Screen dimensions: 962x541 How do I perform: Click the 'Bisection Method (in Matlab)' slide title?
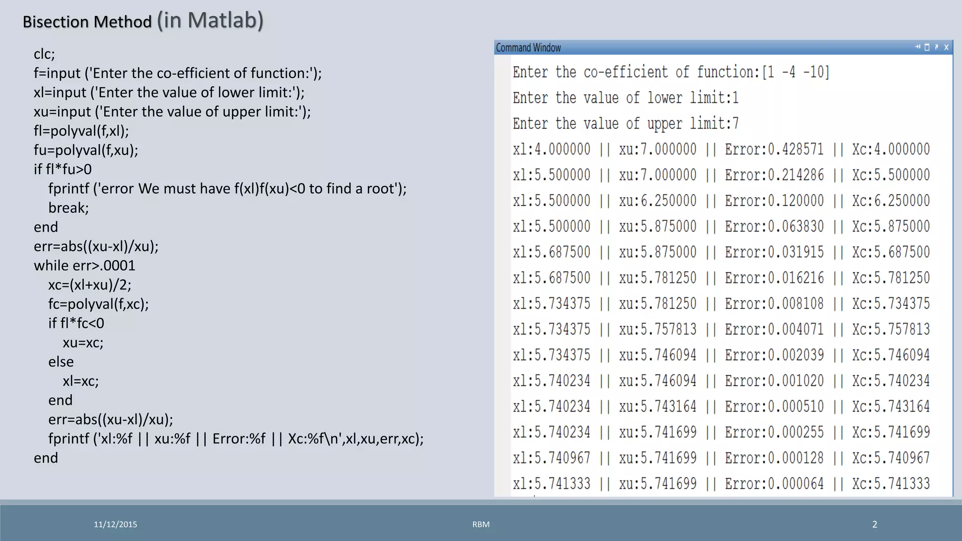(143, 21)
